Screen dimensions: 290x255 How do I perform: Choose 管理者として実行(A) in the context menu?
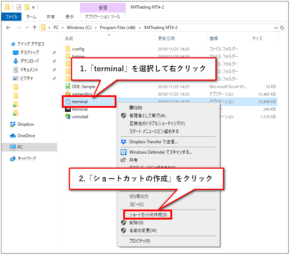147,116
